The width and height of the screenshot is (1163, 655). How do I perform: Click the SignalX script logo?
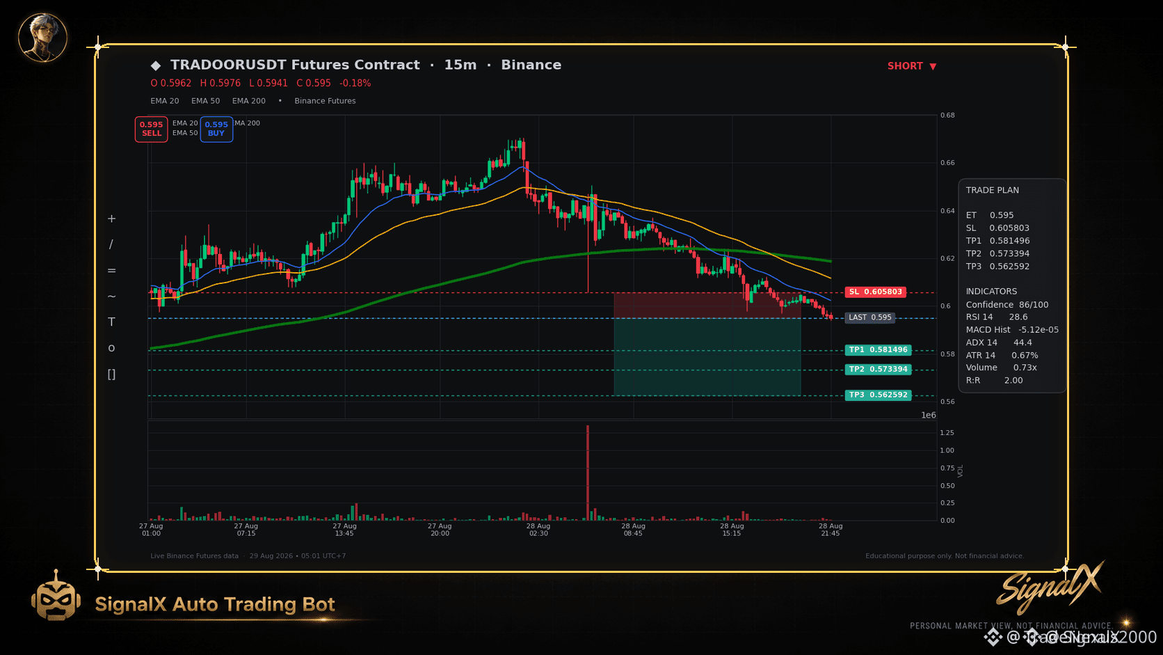(x=1050, y=588)
